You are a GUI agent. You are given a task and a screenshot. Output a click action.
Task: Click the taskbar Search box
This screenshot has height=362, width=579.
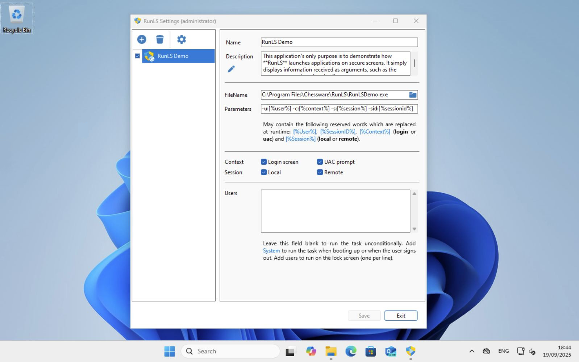tap(230, 351)
